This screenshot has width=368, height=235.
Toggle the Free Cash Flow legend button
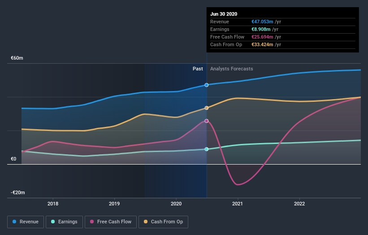111,222
